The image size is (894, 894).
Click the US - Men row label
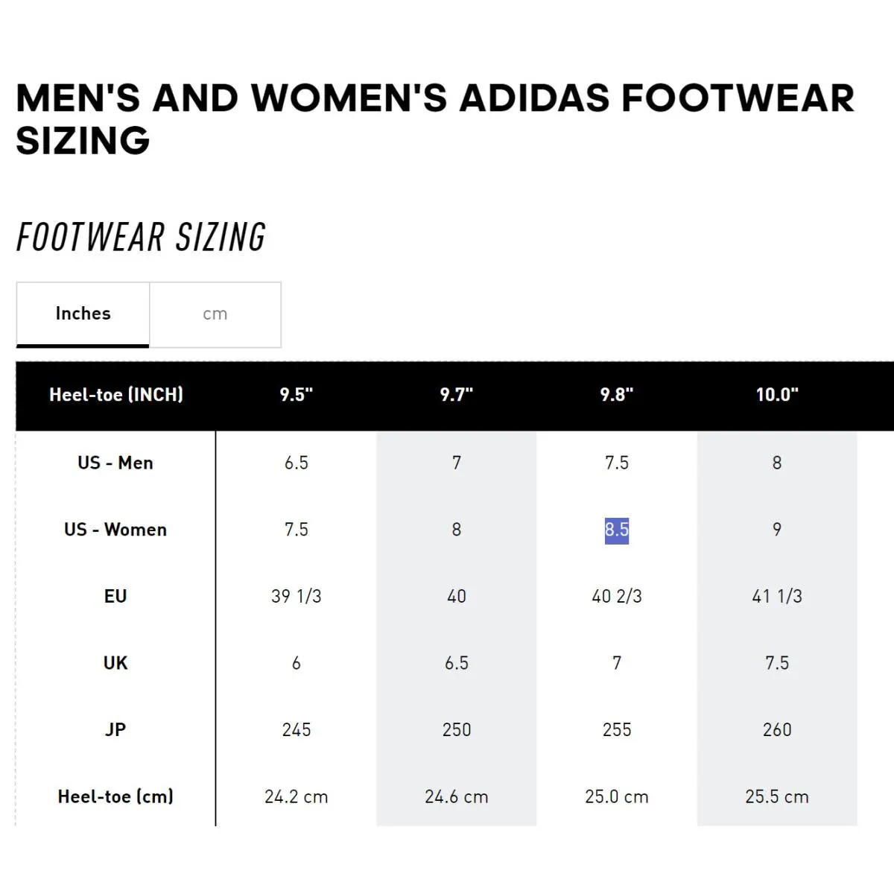[115, 463]
